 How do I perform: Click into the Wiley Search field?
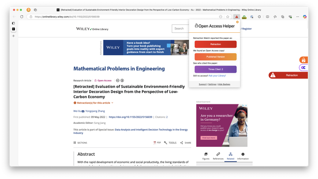180,28
